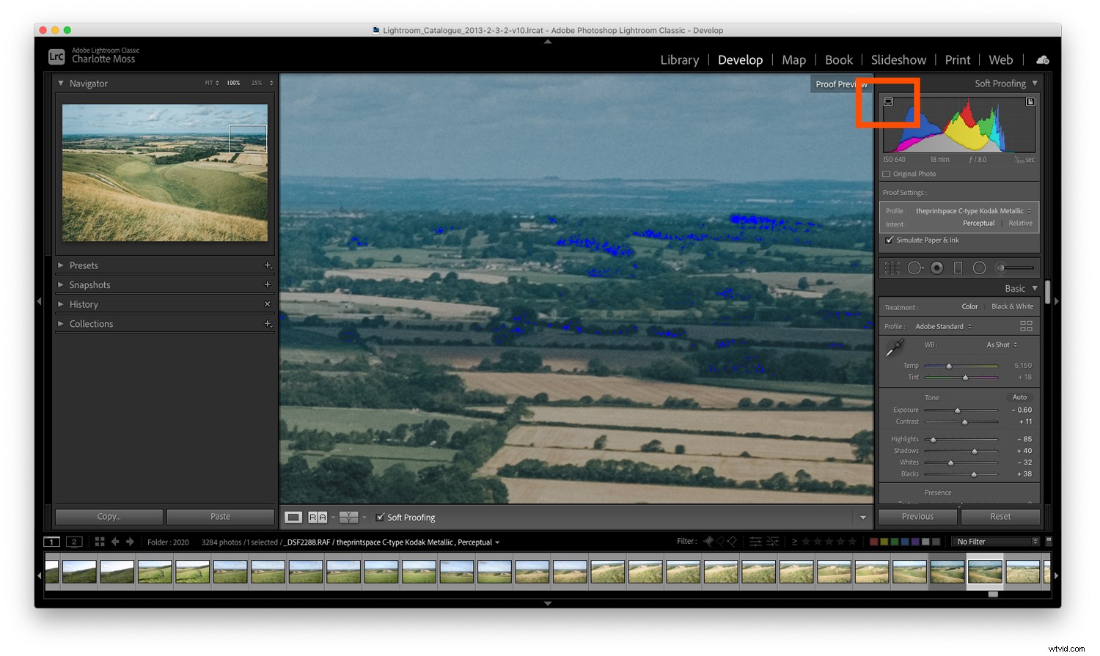Open the WB As Shot dropdown
This screenshot has height=656, width=1100.
1002,344
